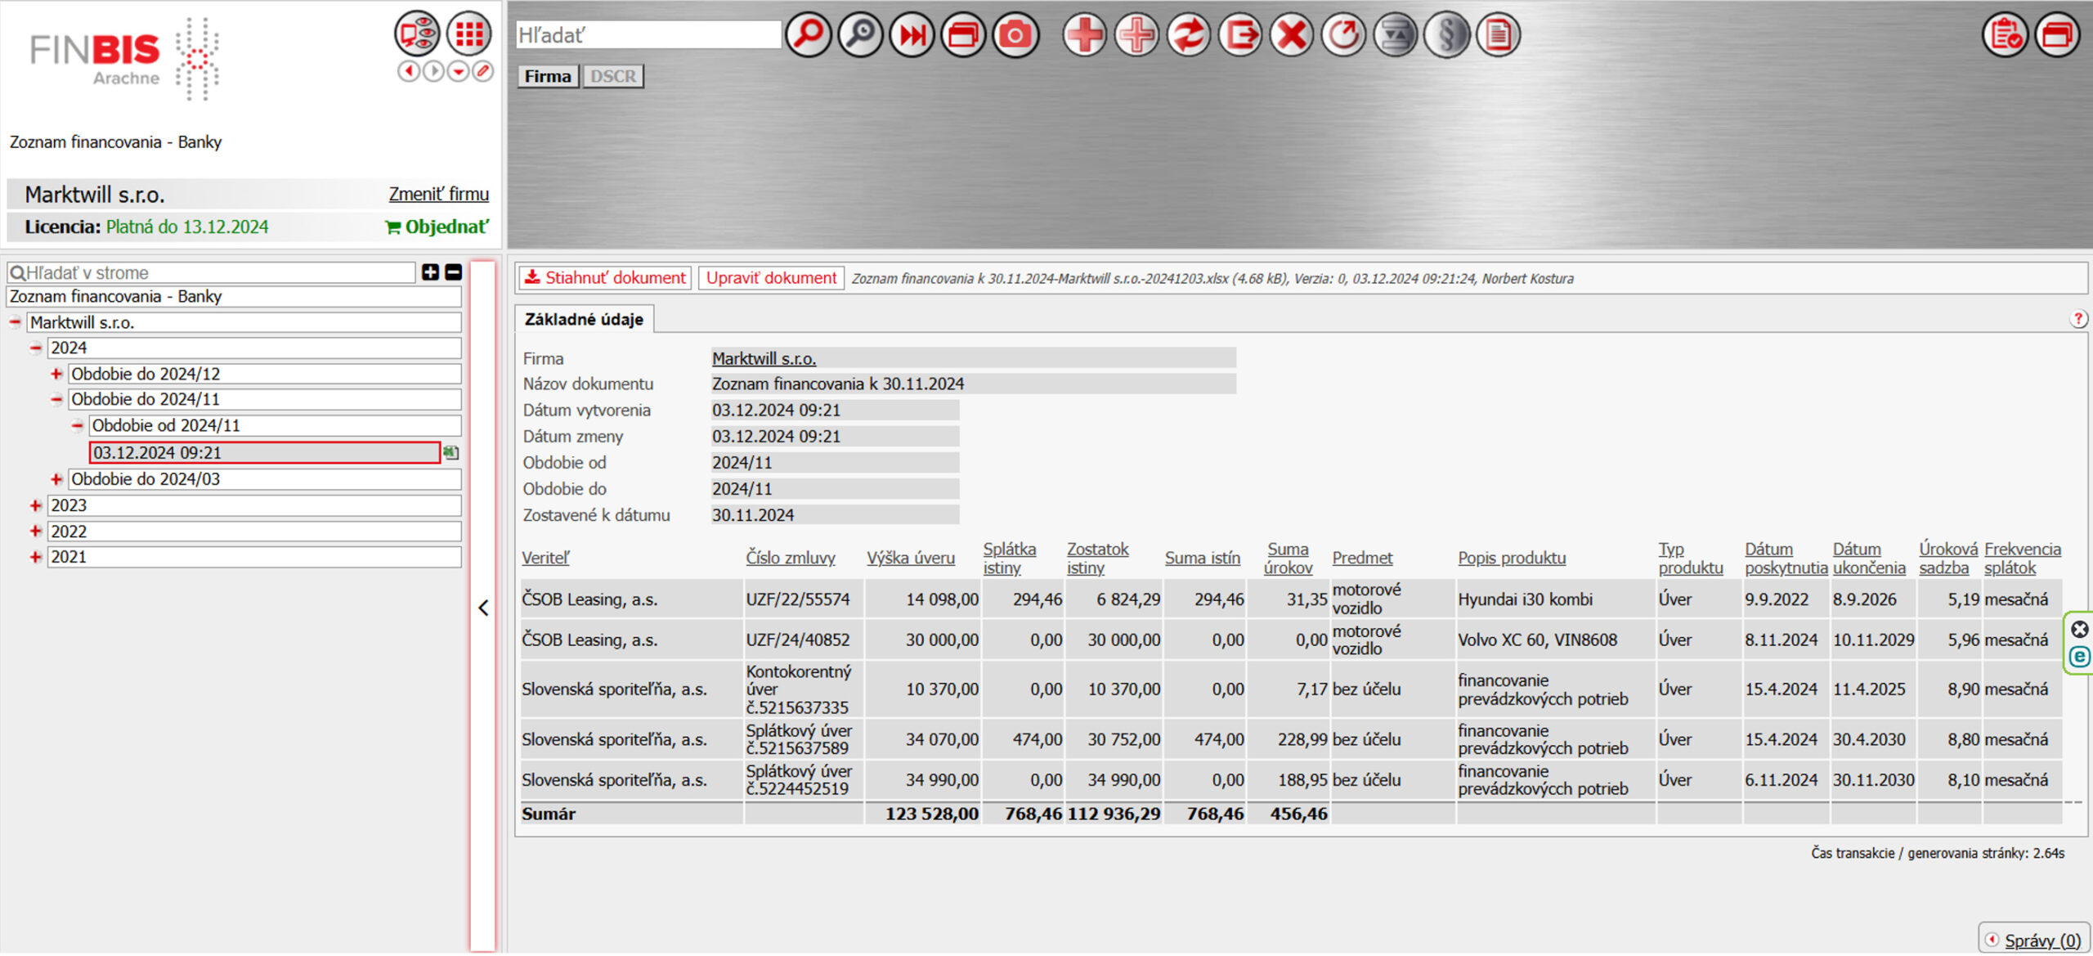Click the stacked windows icon beside the camera
Image resolution: width=2093 pixels, height=956 pixels.
963,35
